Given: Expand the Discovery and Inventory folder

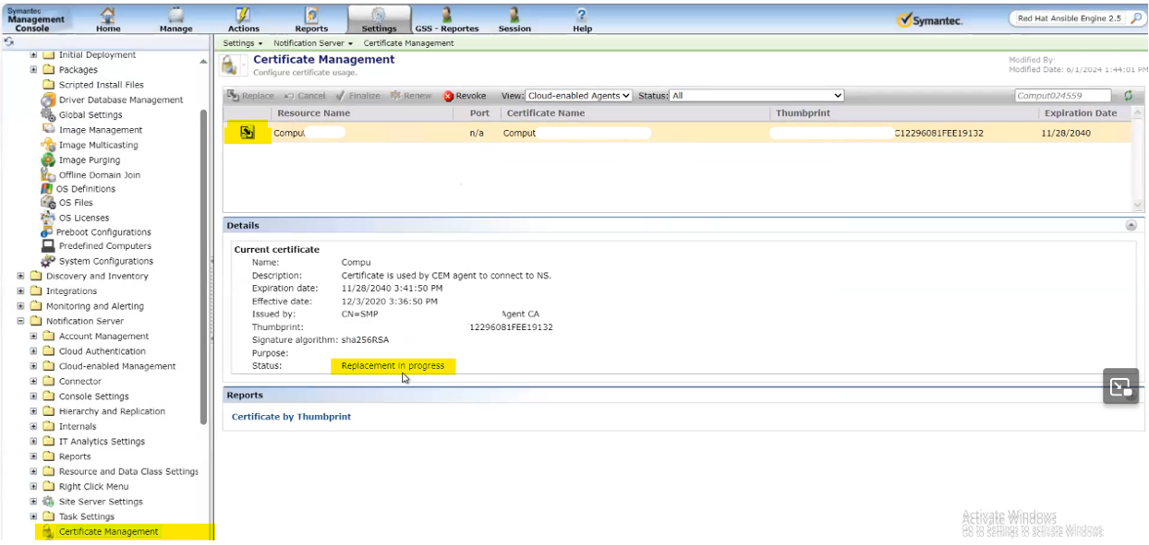Looking at the screenshot, I should tap(21, 277).
